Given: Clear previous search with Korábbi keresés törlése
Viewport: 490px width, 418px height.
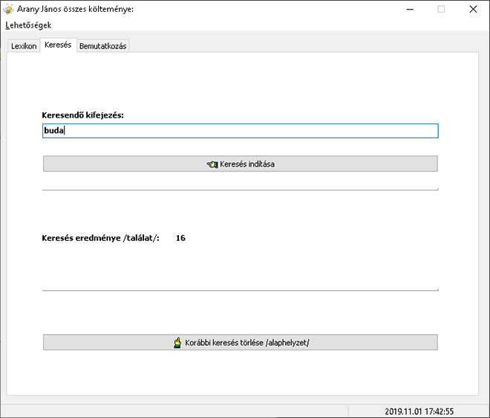Looking at the screenshot, I should click(x=241, y=342).
